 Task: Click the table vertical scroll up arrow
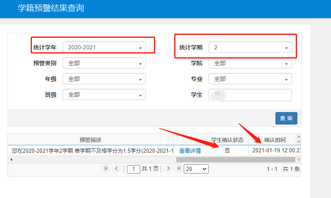click(x=298, y=137)
